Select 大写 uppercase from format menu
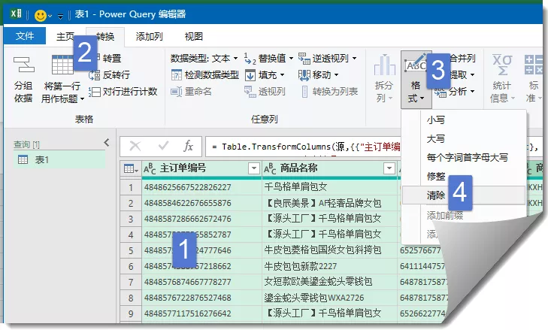The image size is (548, 330). point(463,139)
